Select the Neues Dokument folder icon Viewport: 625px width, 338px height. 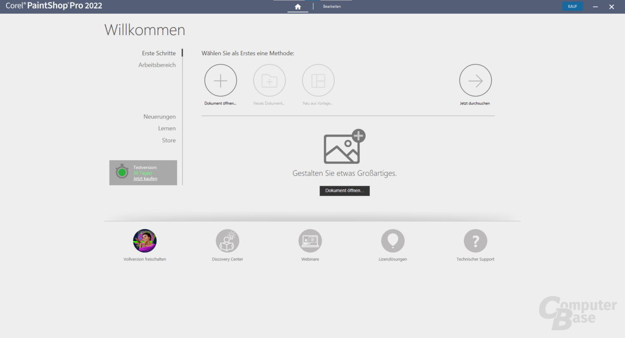(x=269, y=80)
